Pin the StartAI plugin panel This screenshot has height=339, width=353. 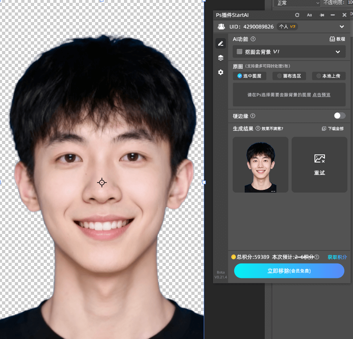(321, 15)
